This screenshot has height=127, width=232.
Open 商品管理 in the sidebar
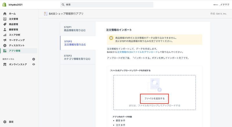click(13, 24)
